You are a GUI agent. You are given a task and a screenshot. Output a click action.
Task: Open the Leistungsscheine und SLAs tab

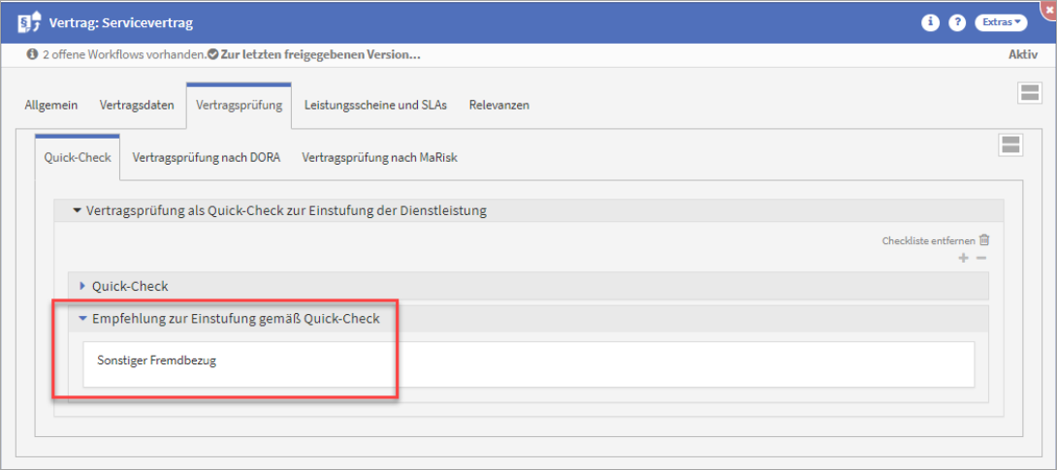pyautogui.click(x=375, y=105)
